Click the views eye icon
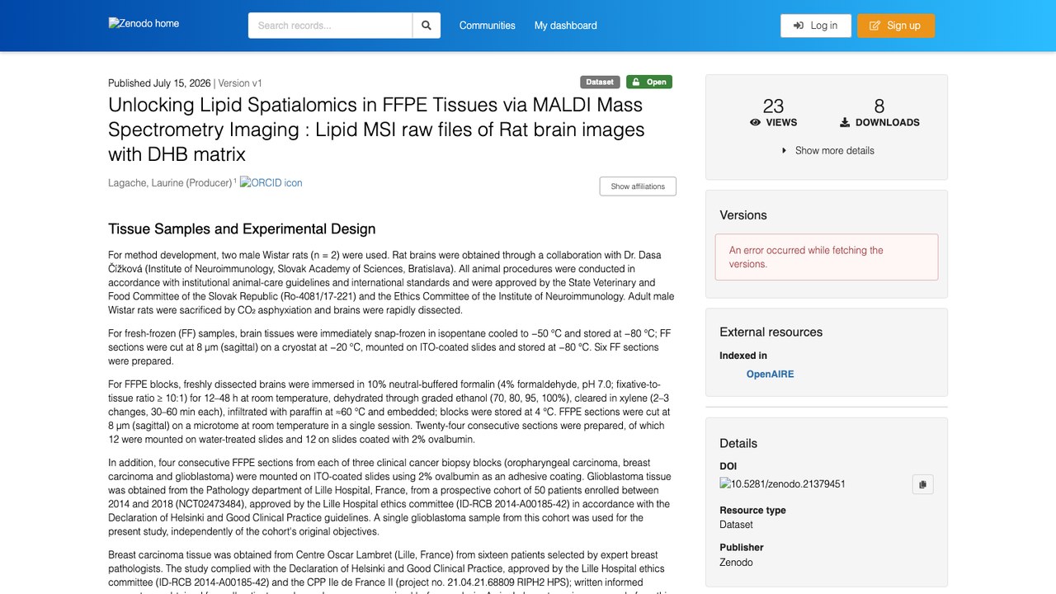The image size is (1056, 594). [755, 122]
